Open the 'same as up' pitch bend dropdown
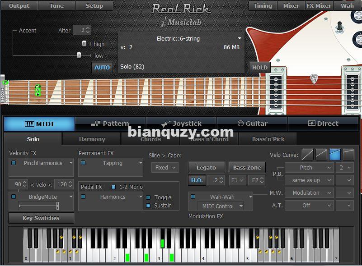This screenshot has height=266, width=362. coord(309,180)
